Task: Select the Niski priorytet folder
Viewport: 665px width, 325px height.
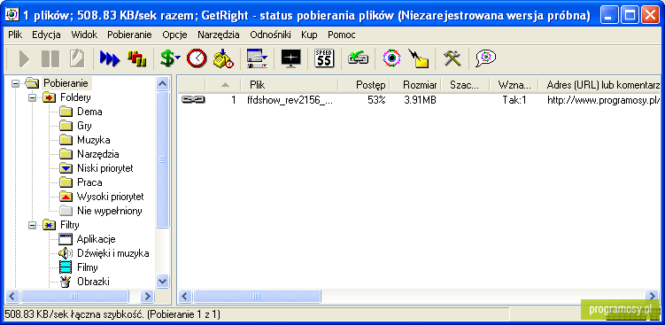Action: click(x=105, y=168)
